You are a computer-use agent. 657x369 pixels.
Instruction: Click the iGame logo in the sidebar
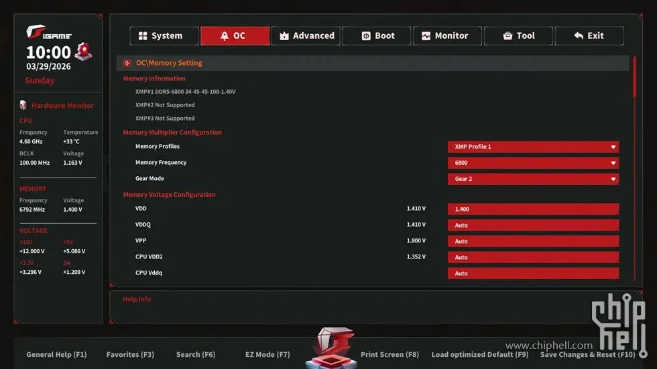coord(48,32)
